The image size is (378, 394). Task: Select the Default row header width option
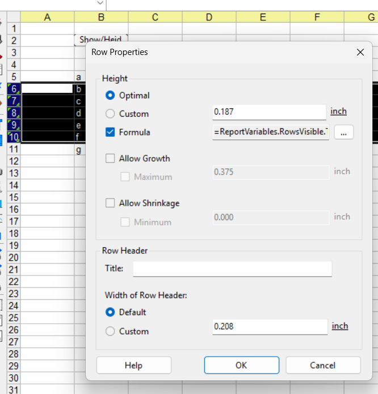click(110, 312)
